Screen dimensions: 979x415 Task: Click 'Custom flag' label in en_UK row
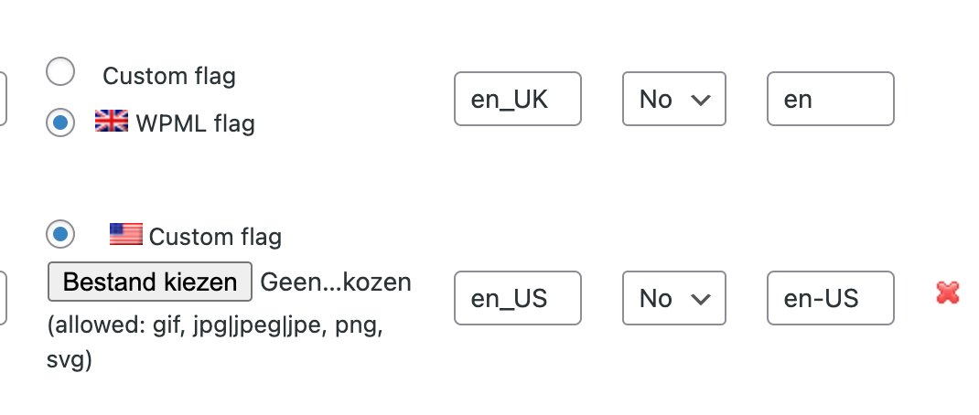click(169, 76)
